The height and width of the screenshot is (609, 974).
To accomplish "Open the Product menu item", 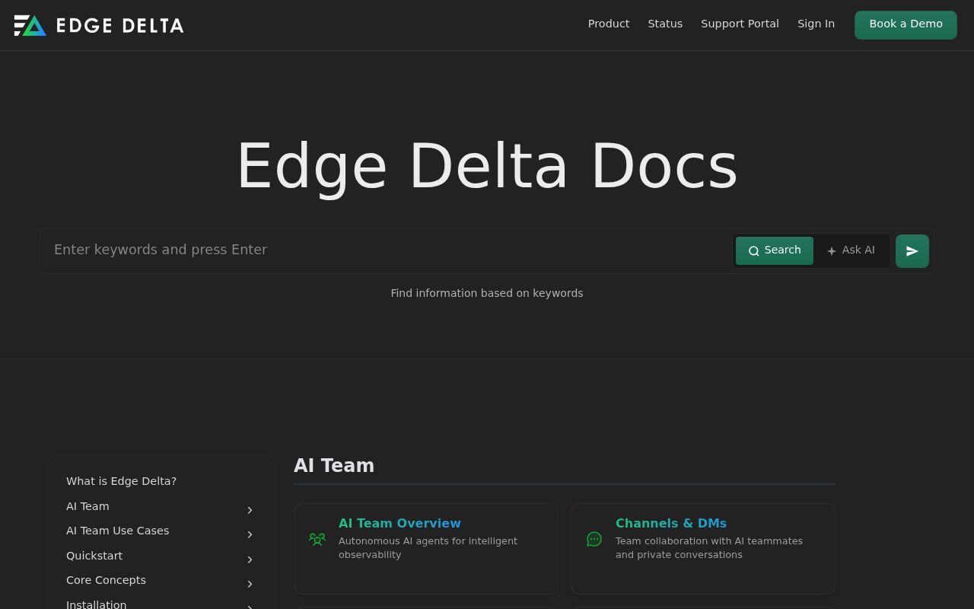I will [x=609, y=24].
